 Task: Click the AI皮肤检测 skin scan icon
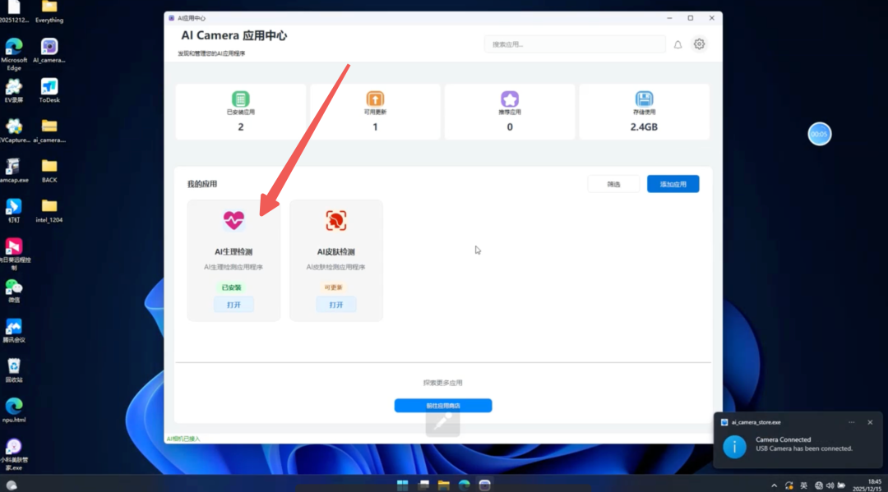(x=335, y=220)
